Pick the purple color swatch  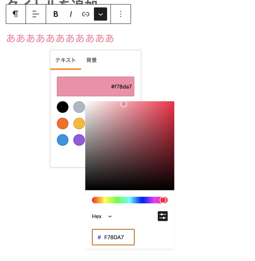[x=79, y=140]
